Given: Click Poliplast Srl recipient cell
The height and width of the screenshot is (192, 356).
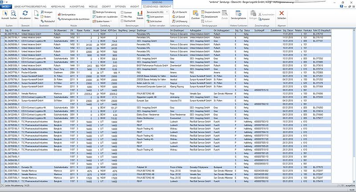Looking at the screenshot, I should (x=153, y=167).
